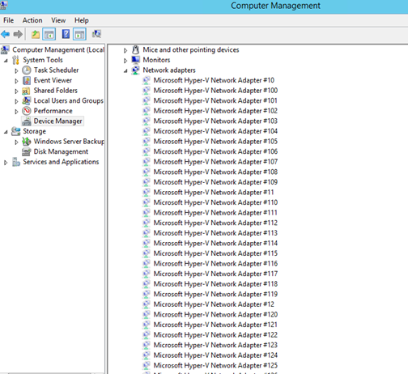Open the Help menu
The height and width of the screenshot is (374, 408).
82,20
